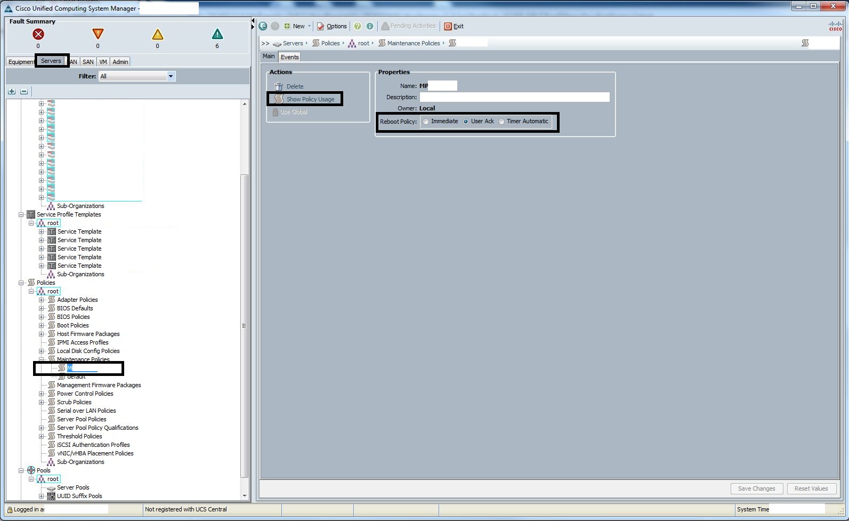849x521 pixels.
Task: Click the Save Changes button
Action: point(756,488)
